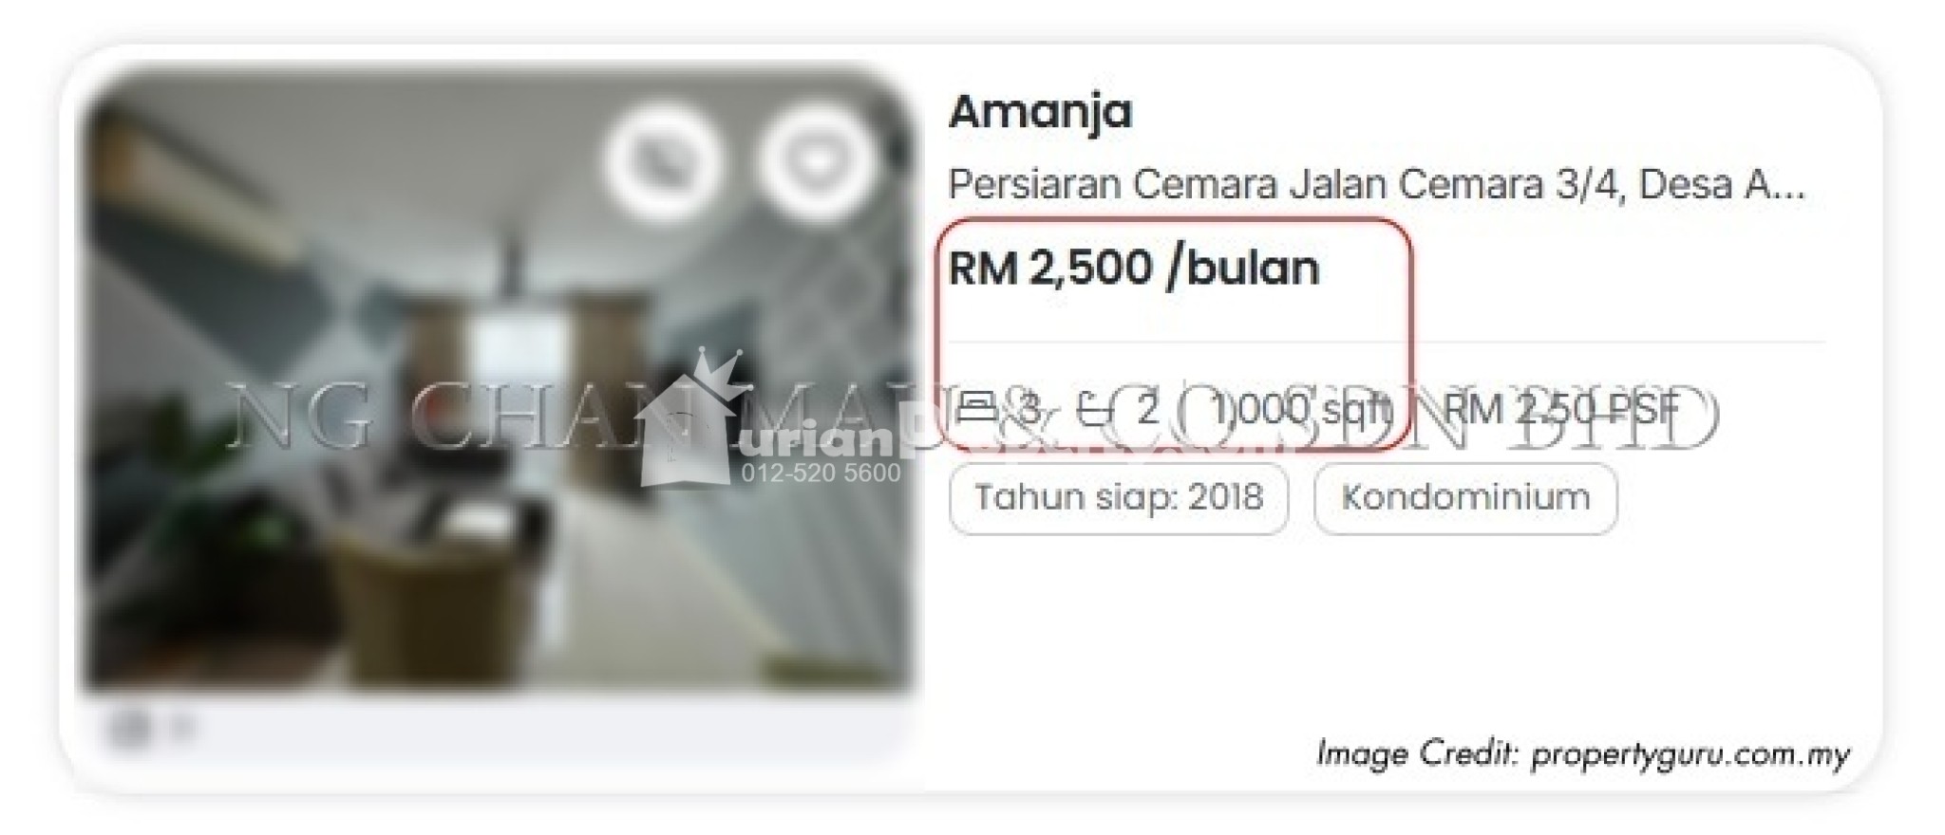The height and width of the screenshot is (835, 1945).
Task: Tap the phone call icon on photo
Action: 662,161
